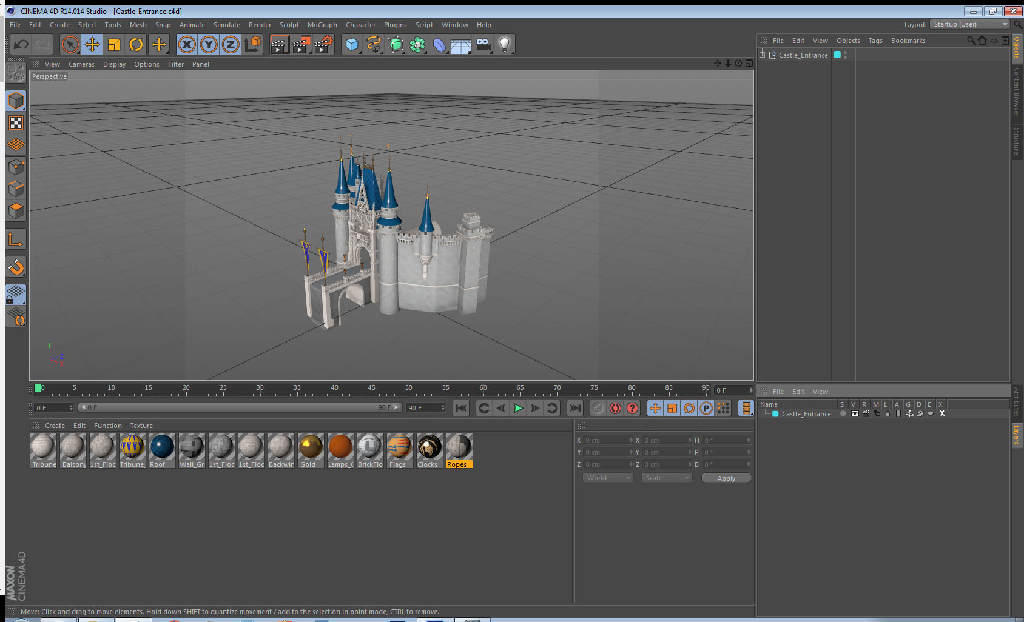Add a Camera object
Image resolution: width=1024 pixels, height=622 pixels.
[483, 44]
